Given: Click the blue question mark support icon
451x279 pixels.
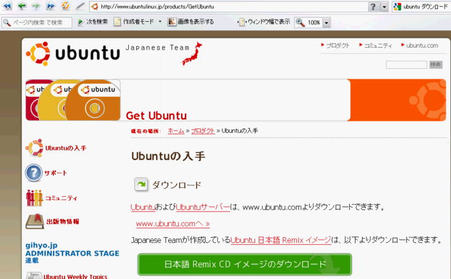Looking at the screenshot, I should (34, 173).
